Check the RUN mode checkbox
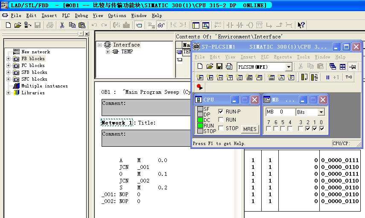Viewport: 365px width, 218px height. pyautogui.click(x=221, y=119)
